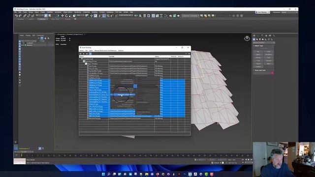Screen dimensions: 315x177
Task: Click highlighted table-view icon in Asset Tracking toolbar
Action: point(90,54)
